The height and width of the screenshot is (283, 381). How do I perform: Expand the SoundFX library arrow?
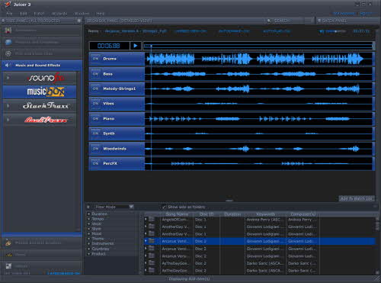[x=8, y=78]
